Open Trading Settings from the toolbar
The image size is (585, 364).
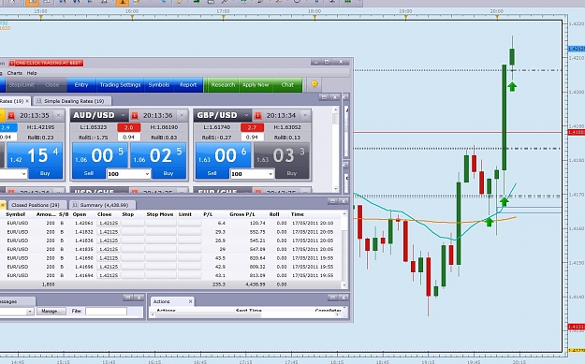(x=120, y=85)
